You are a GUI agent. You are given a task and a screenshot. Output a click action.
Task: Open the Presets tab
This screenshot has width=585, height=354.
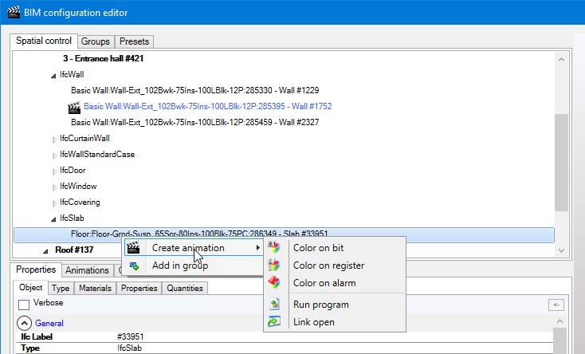(134, 41)
